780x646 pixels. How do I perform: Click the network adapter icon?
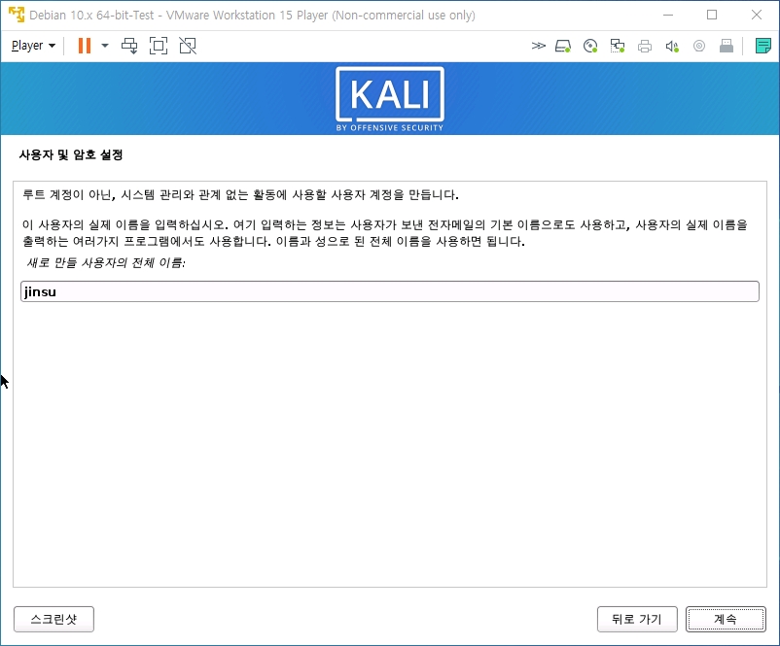coord(618,47)
